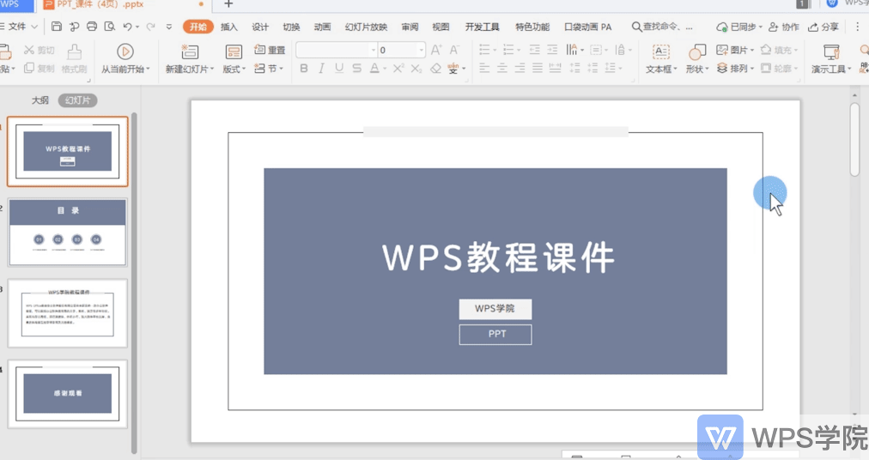Click the Print icon

tap(92, 26)
